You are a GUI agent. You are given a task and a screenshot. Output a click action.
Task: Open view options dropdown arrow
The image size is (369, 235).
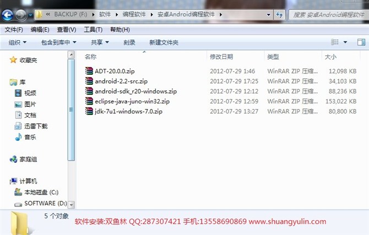[x=345, y=42]
